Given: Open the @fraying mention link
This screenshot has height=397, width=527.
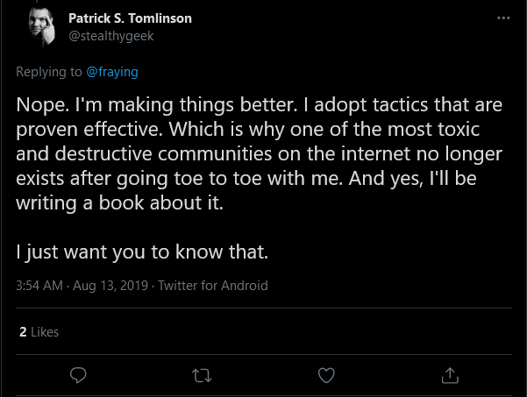Looking at the screenshot, I should 112,72.
